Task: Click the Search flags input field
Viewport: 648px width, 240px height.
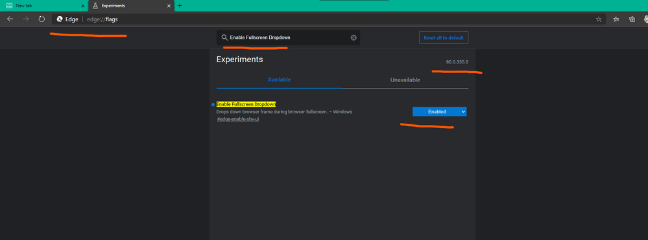Action: 288,38
